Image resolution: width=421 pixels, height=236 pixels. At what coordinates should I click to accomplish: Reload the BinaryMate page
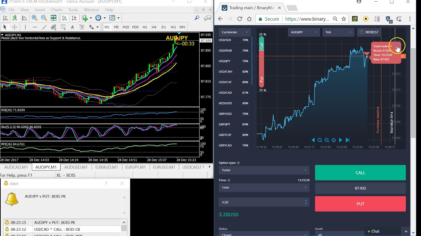239,19
